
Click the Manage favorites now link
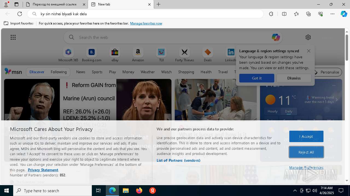tap(146, 23)
